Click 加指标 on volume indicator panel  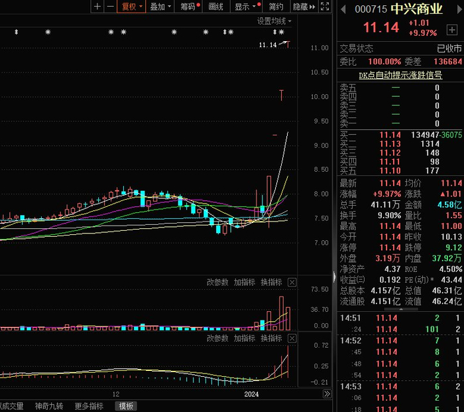coord(245,282)
